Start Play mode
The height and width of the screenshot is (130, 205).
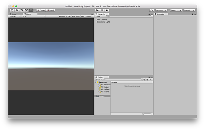(x=97, y=10)
